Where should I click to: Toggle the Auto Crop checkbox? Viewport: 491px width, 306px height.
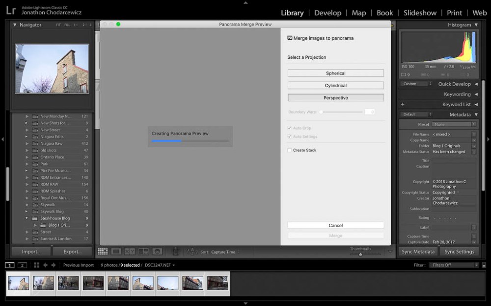(x=290, y=128)
